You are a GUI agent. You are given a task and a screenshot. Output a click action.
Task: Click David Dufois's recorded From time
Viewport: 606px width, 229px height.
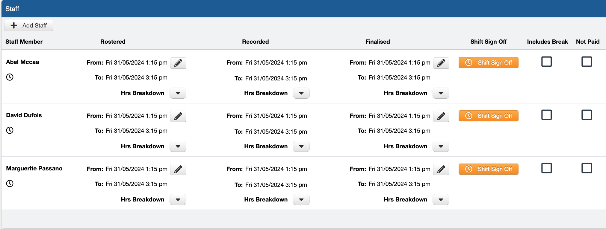pyautogui.click(x=276, y=116)
